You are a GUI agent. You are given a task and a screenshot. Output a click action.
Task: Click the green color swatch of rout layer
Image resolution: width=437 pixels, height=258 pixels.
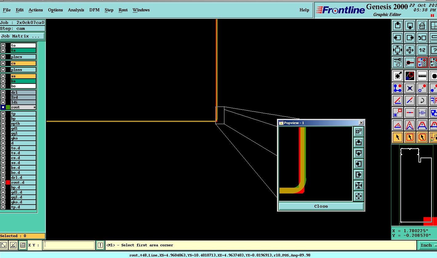pos(8,107)
